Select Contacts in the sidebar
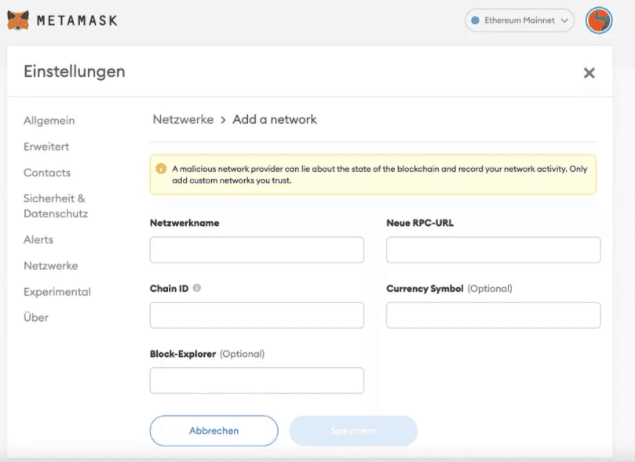Screen dimensions: 635x462 46,173
